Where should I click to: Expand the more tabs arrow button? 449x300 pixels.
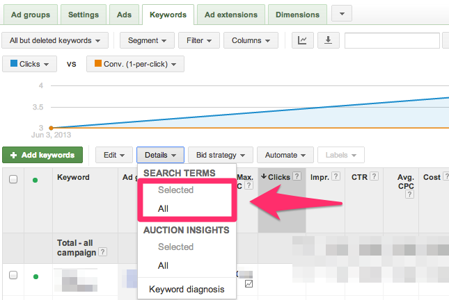(342, 13)
